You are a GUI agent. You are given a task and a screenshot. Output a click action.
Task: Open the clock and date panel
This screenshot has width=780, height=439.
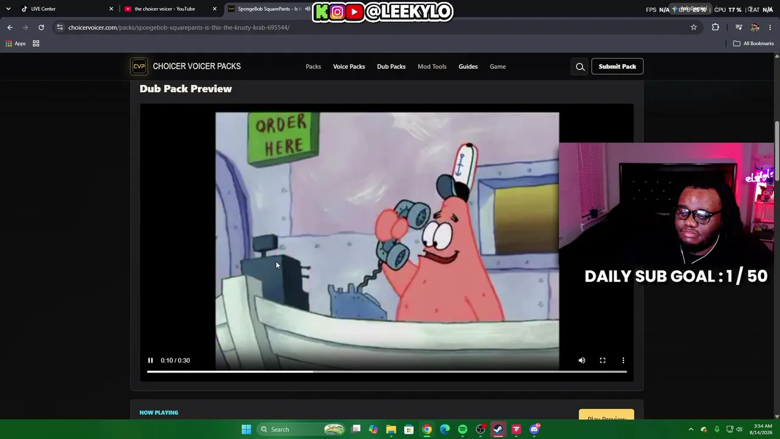(x=760, y=429)
